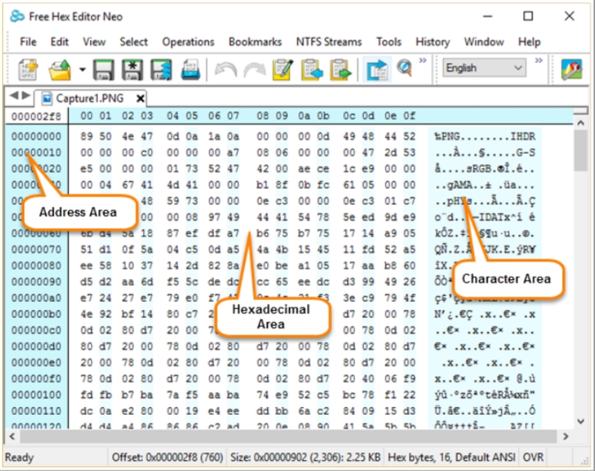Click the Ready status text

click(x=19, y=457)
